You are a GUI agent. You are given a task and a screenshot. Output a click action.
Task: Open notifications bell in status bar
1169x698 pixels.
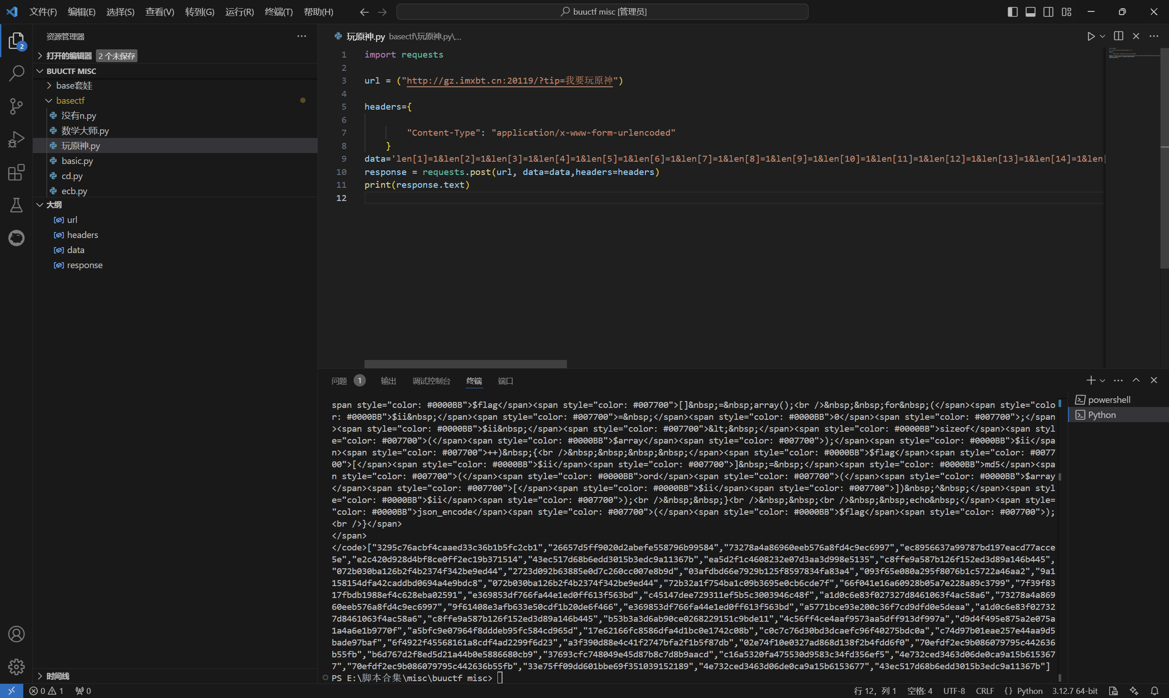[x=1154, y=691]
